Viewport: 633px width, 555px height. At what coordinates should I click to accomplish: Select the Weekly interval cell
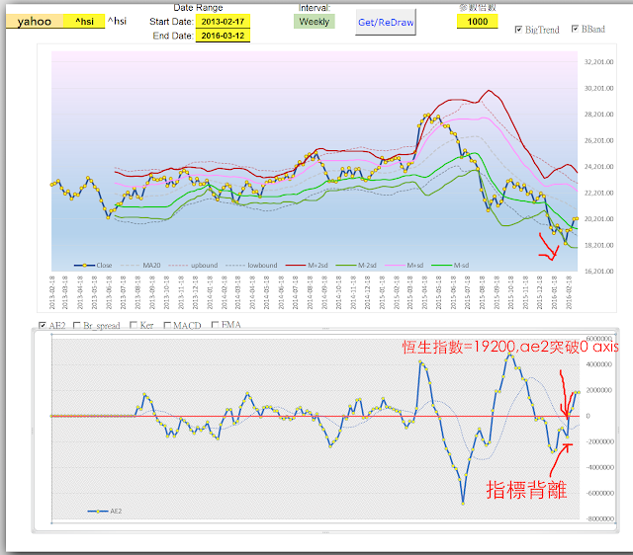pyautogui.click(x=315, y=22)
